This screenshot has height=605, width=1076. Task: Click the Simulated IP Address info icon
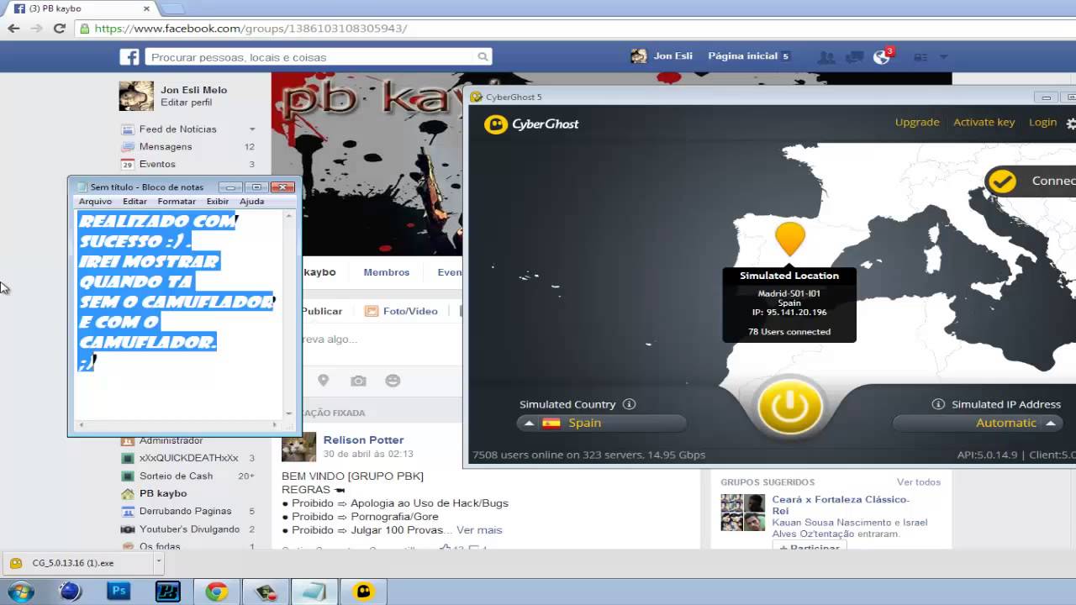(938, 404)
